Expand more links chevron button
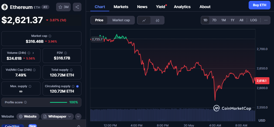This screenshot has height=127, width=274. point(78,116)
